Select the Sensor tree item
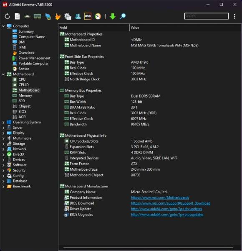This screenshot has height=251, width=242. [24, 69]
